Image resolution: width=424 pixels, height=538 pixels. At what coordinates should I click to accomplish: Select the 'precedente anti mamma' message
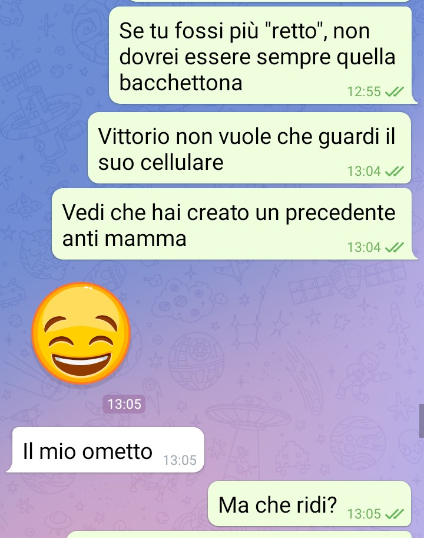tap(234, 224)
